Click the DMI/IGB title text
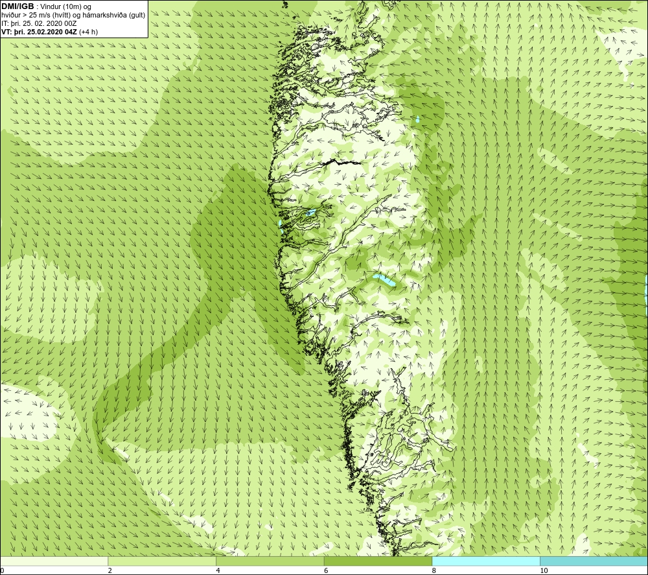Screen dimensions: 648x575 (17, 6)
